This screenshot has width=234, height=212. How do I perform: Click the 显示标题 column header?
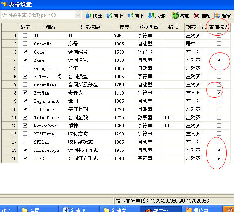90,27
